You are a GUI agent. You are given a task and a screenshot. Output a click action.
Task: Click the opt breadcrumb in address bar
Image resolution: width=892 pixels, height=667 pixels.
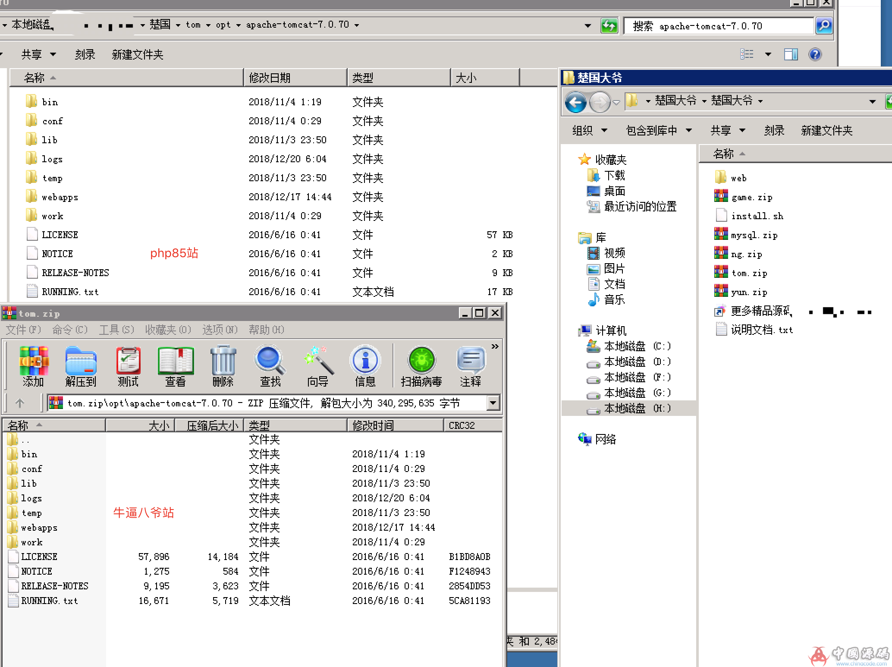click(x=223, y=25)
